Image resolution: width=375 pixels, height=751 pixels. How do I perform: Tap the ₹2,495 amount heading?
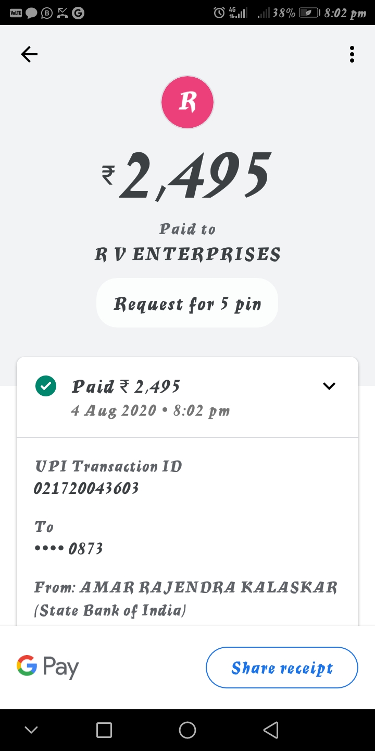click(187, 176)
